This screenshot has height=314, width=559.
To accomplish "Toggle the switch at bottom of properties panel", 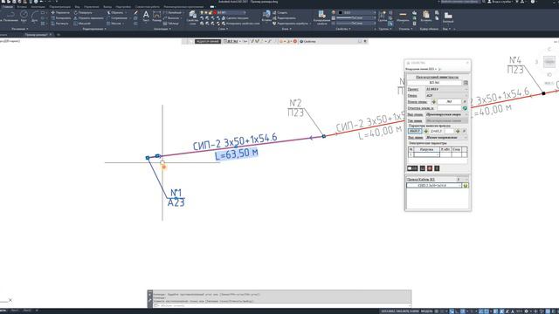I will (x=412, y=168).
